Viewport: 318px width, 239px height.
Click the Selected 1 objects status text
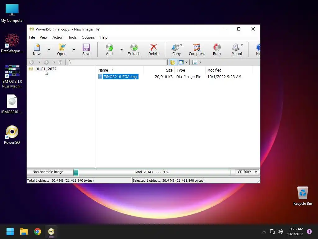click(168, 180)
